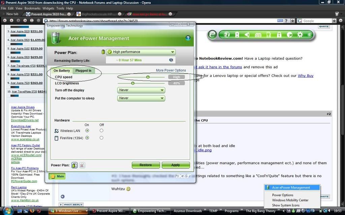345x215 pixels.
Task: Open the gear settings icon in Empowering toolbar
Action: tap(300, 35)
